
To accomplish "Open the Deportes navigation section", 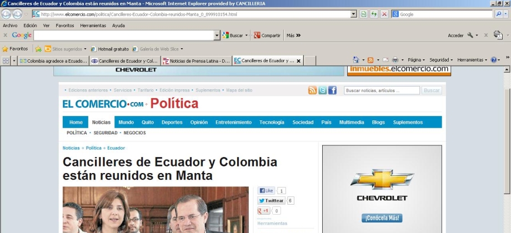I will point(172,123).
